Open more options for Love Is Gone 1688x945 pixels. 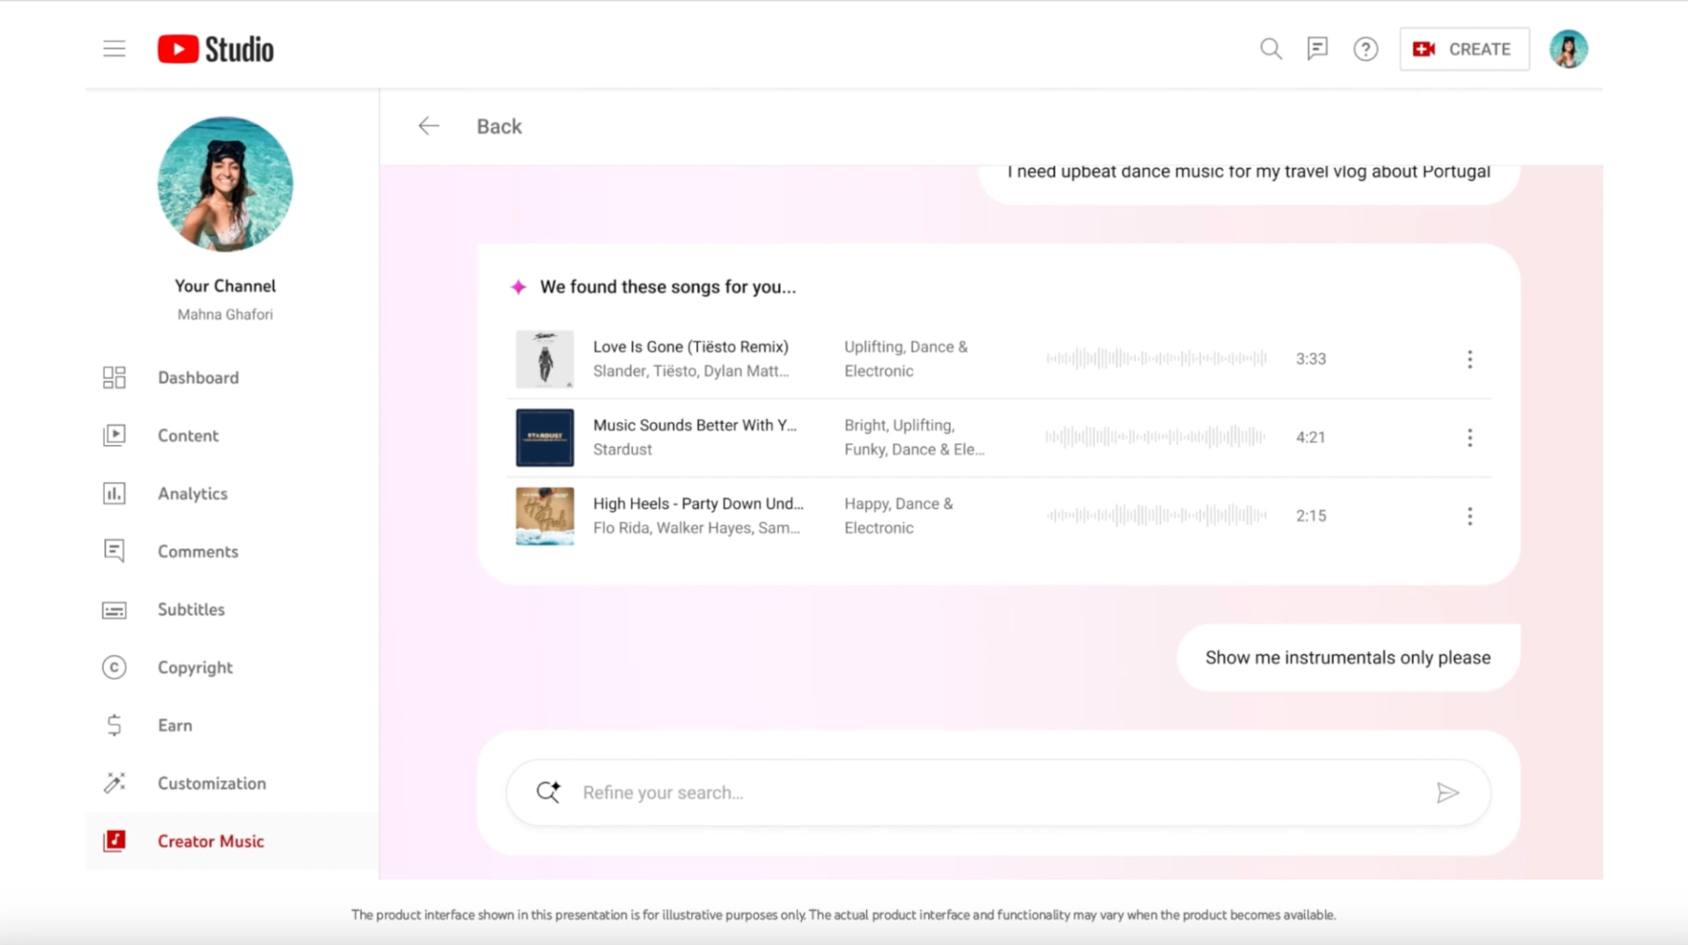click(1470, 359)
